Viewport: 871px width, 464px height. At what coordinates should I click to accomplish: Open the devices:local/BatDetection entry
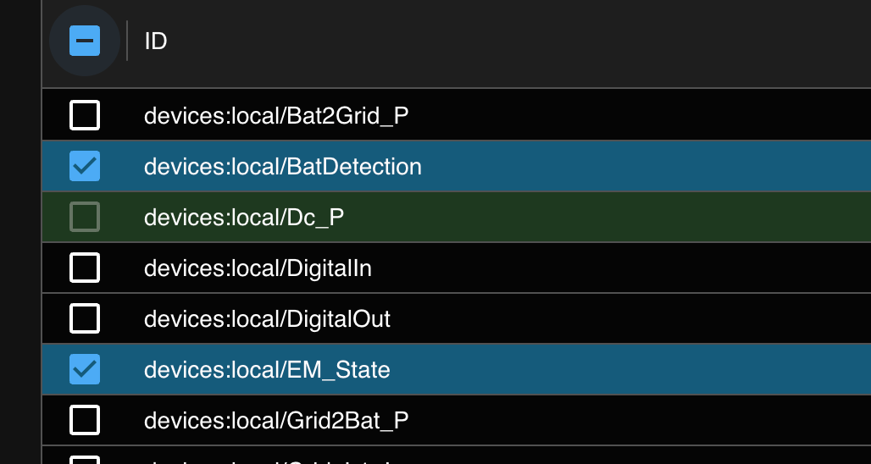point(282,166)
